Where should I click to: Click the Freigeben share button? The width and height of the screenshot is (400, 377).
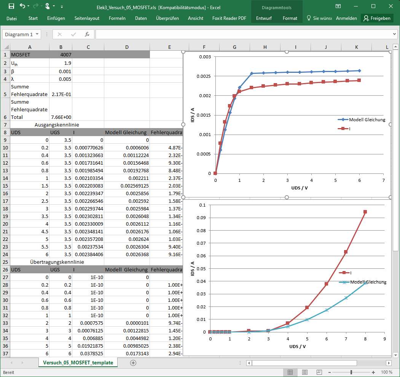[377, 18]
